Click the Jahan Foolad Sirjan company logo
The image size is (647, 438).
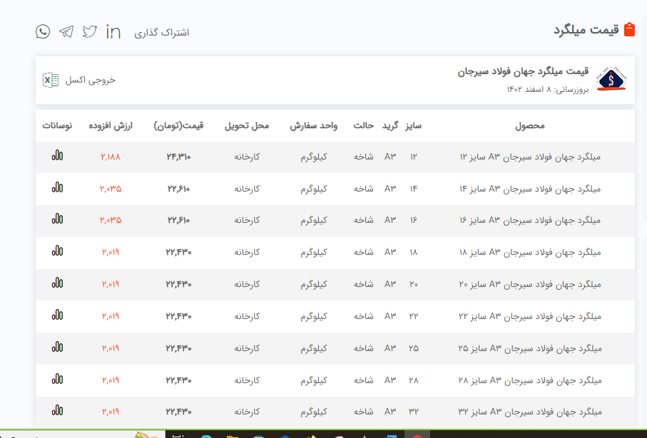pos(611,80)
